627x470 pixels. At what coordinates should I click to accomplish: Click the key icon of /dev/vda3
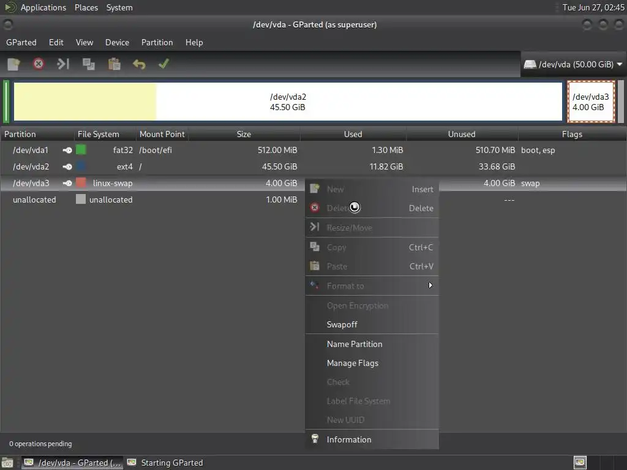[x=67, y=183]
